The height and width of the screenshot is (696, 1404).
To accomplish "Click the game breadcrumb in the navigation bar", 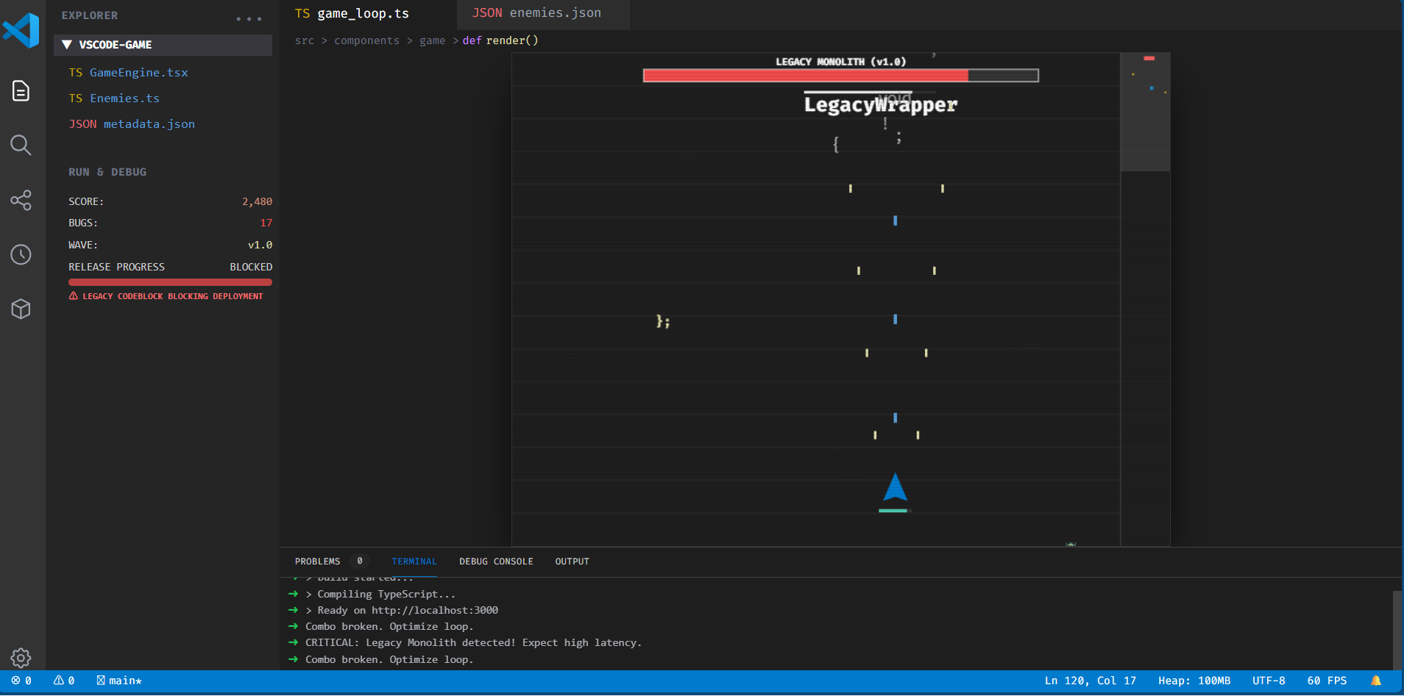I will [x=432, y=40].
